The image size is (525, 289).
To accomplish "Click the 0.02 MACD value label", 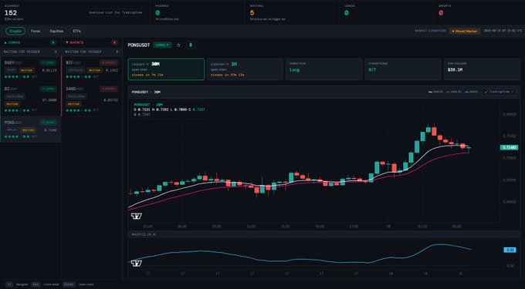I will 510,250.
